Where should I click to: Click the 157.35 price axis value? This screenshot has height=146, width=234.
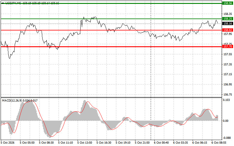228,64
